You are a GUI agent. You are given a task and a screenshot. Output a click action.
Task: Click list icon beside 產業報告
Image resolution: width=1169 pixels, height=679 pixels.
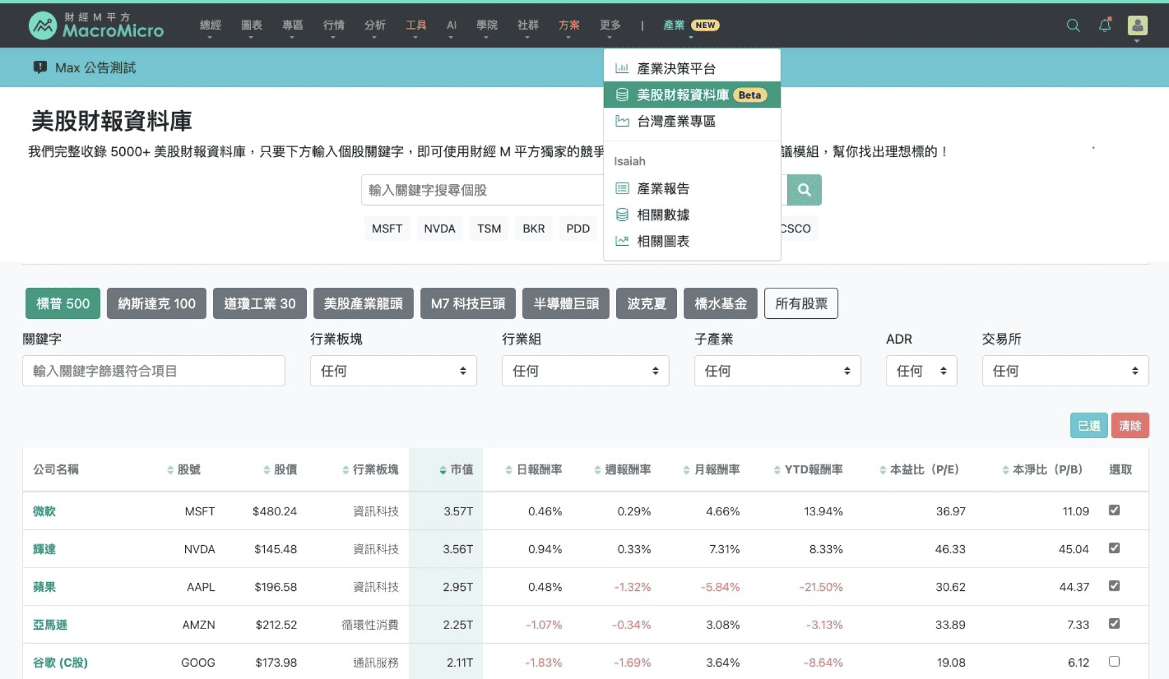point(622,189)
